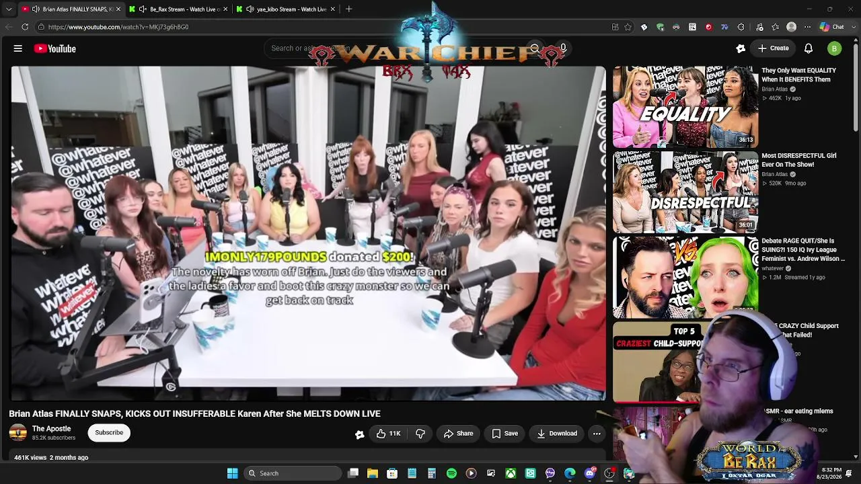Mute the yae_kibo Stream tab audio
The width and height of the screenshot is (861, 484).
tap(250, 9)
